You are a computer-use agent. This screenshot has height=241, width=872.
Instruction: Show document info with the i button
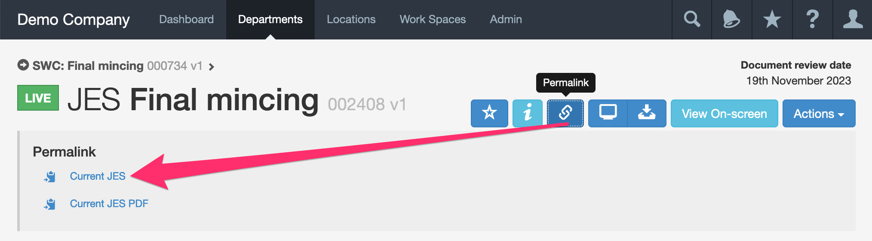point(528,113)
